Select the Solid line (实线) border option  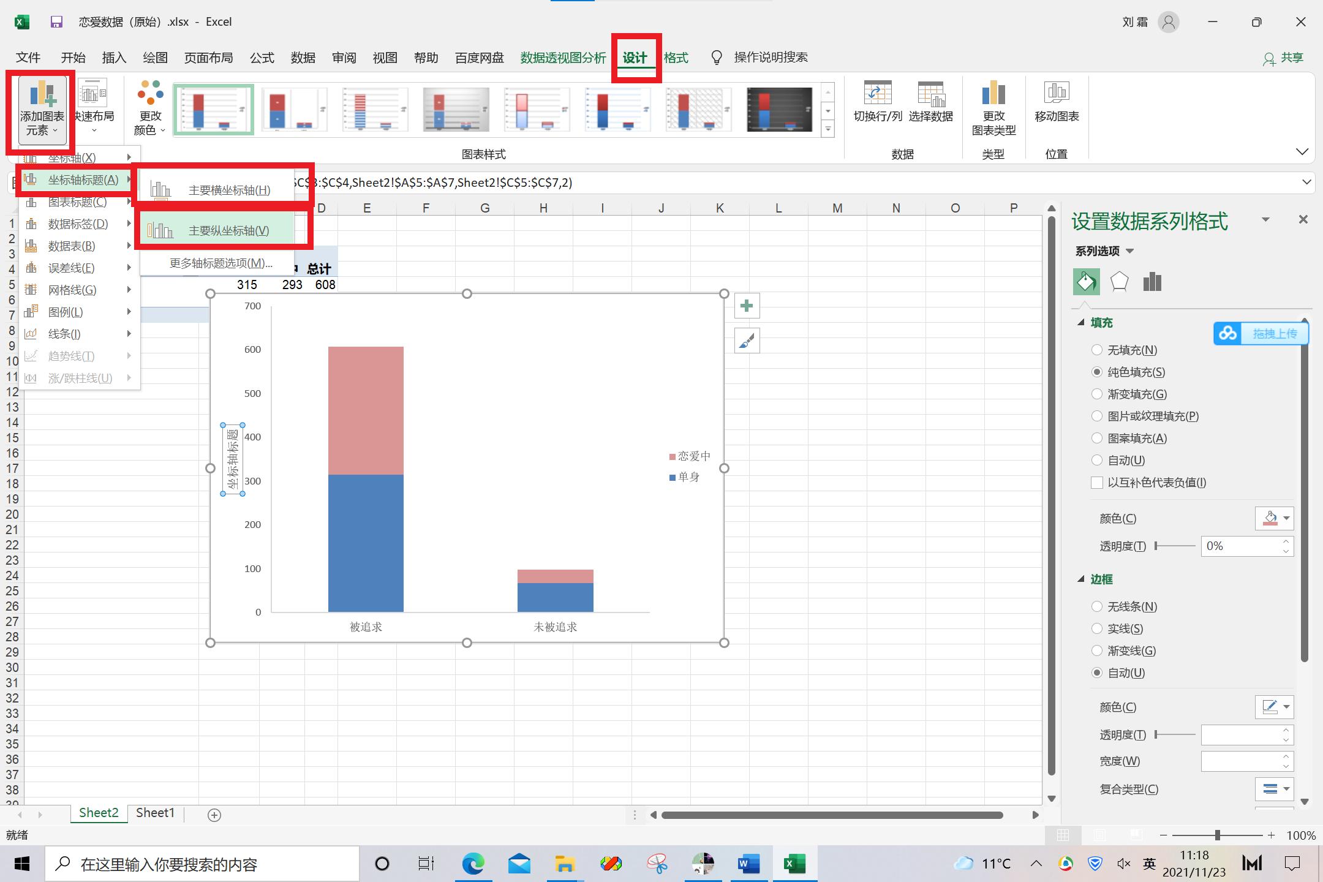[x=1097, y=628]
